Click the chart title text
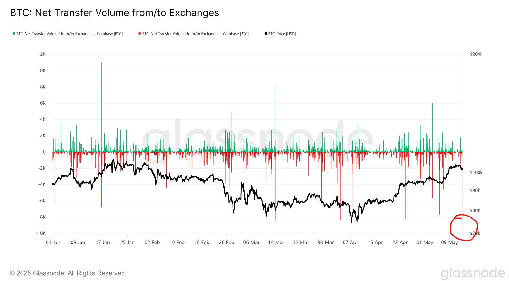Image resolution: width=509 pixels, height=281 pixels. (x=115, y=13)
